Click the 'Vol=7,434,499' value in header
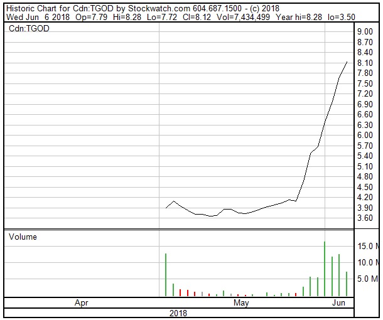The height and width of the screenshot is (320, 383). click(x=243, y=17)
